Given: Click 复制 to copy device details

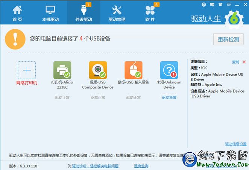Looking at the screenshot, I should (x=235, y=62).
